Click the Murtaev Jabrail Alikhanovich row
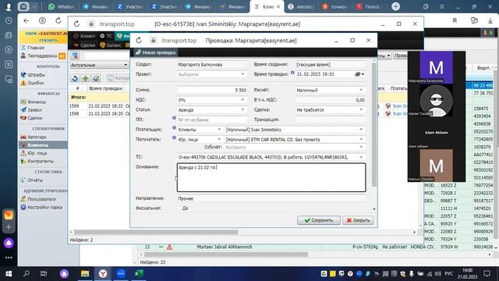 point(225,247)
